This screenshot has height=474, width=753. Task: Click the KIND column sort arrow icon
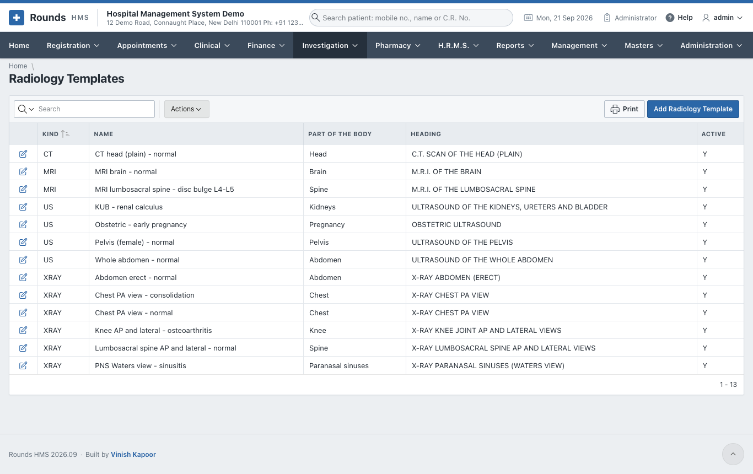point(65,134)
